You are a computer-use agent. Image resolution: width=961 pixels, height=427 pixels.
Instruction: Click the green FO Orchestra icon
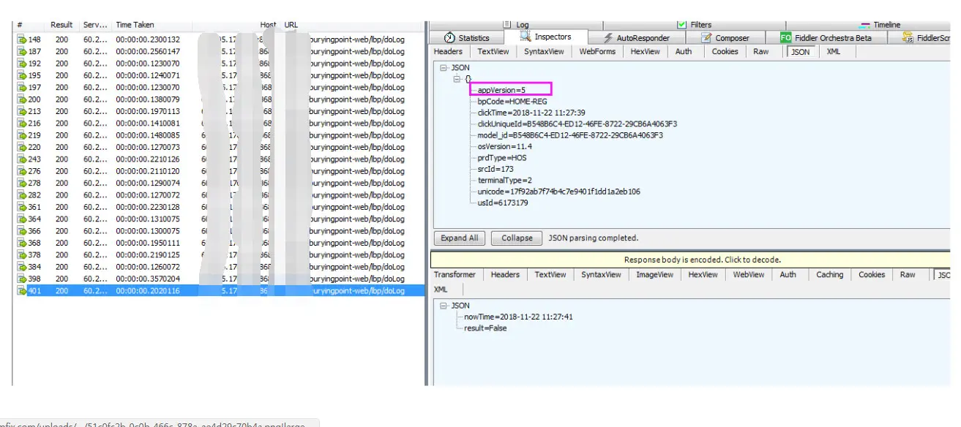[785, 38]
